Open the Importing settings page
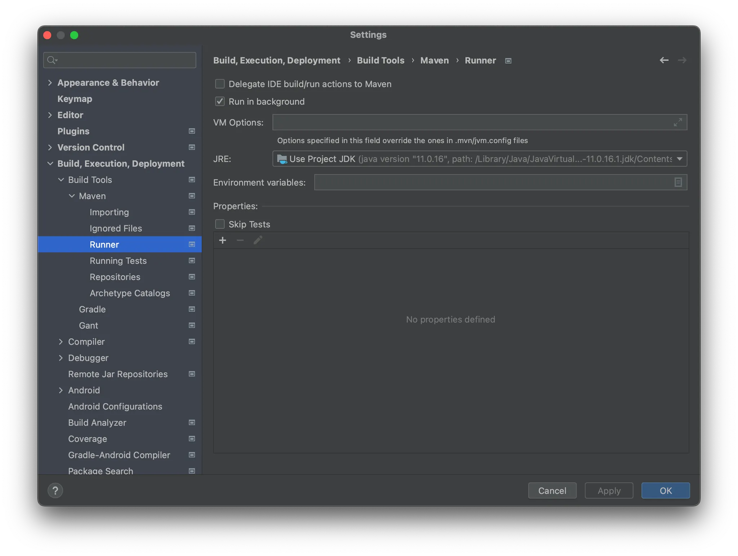The image size is (738, 556). (x=109, y=212)
